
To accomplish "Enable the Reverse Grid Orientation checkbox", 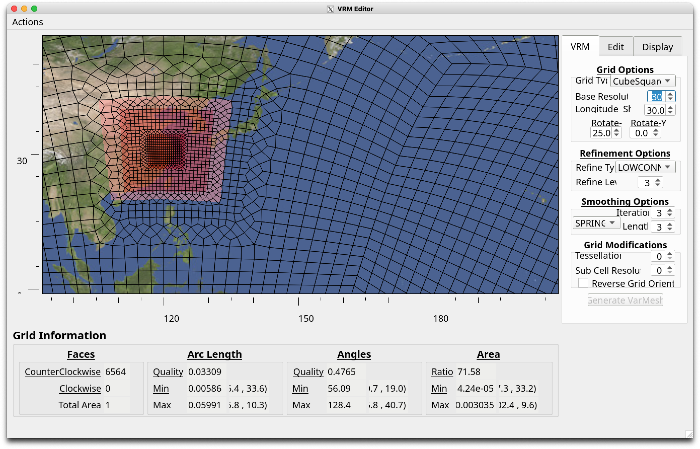I will coord(583,283).
